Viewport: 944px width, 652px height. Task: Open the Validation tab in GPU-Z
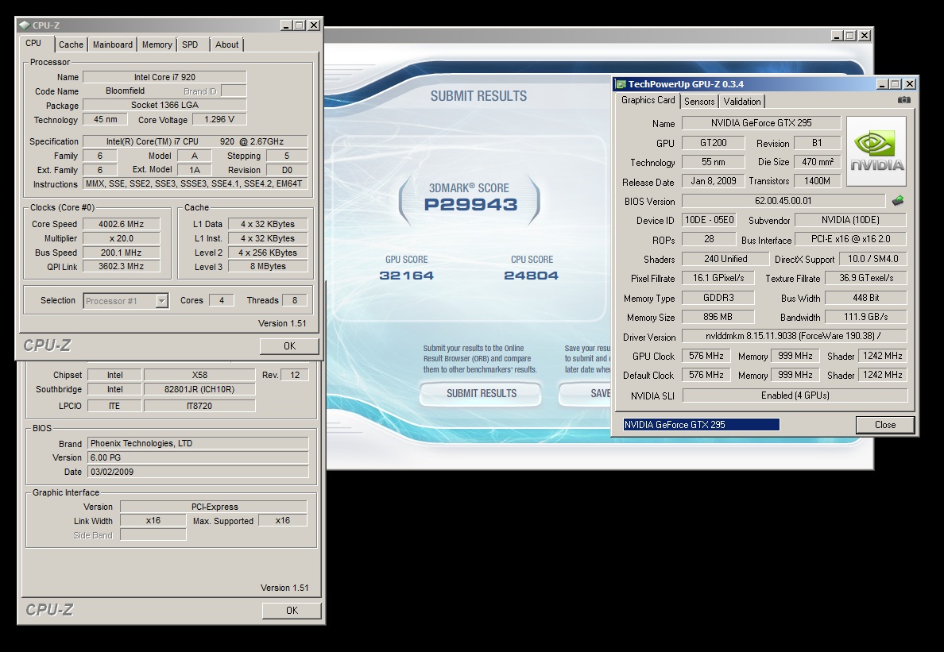point(741,102)
